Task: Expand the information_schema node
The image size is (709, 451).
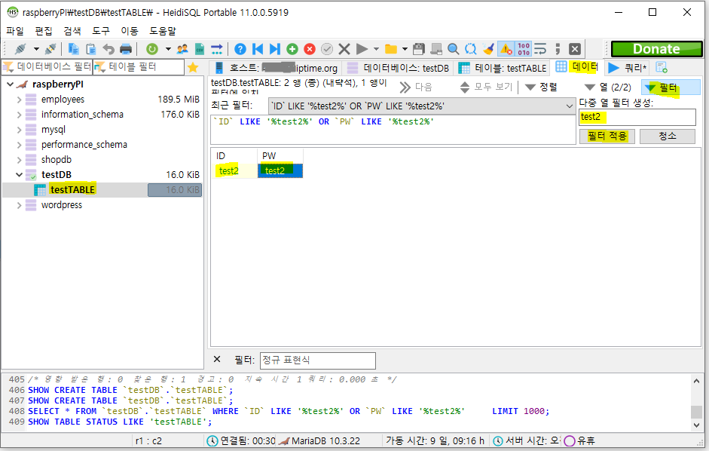Action: click(19, 115)
